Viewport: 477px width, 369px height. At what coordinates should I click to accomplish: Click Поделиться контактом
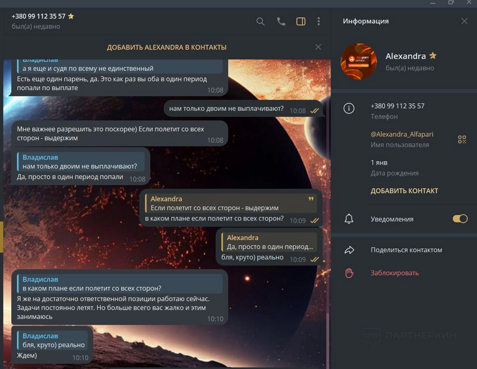point(406,250)
